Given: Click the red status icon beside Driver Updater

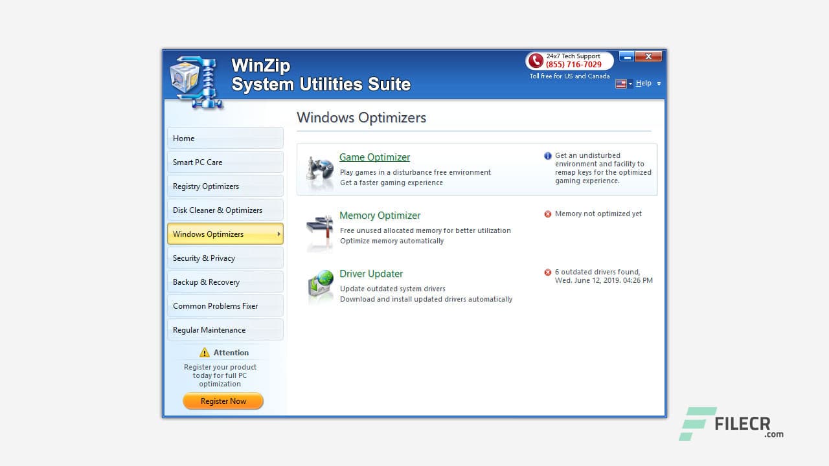Looking at the screenshot, I should point(547,272).
